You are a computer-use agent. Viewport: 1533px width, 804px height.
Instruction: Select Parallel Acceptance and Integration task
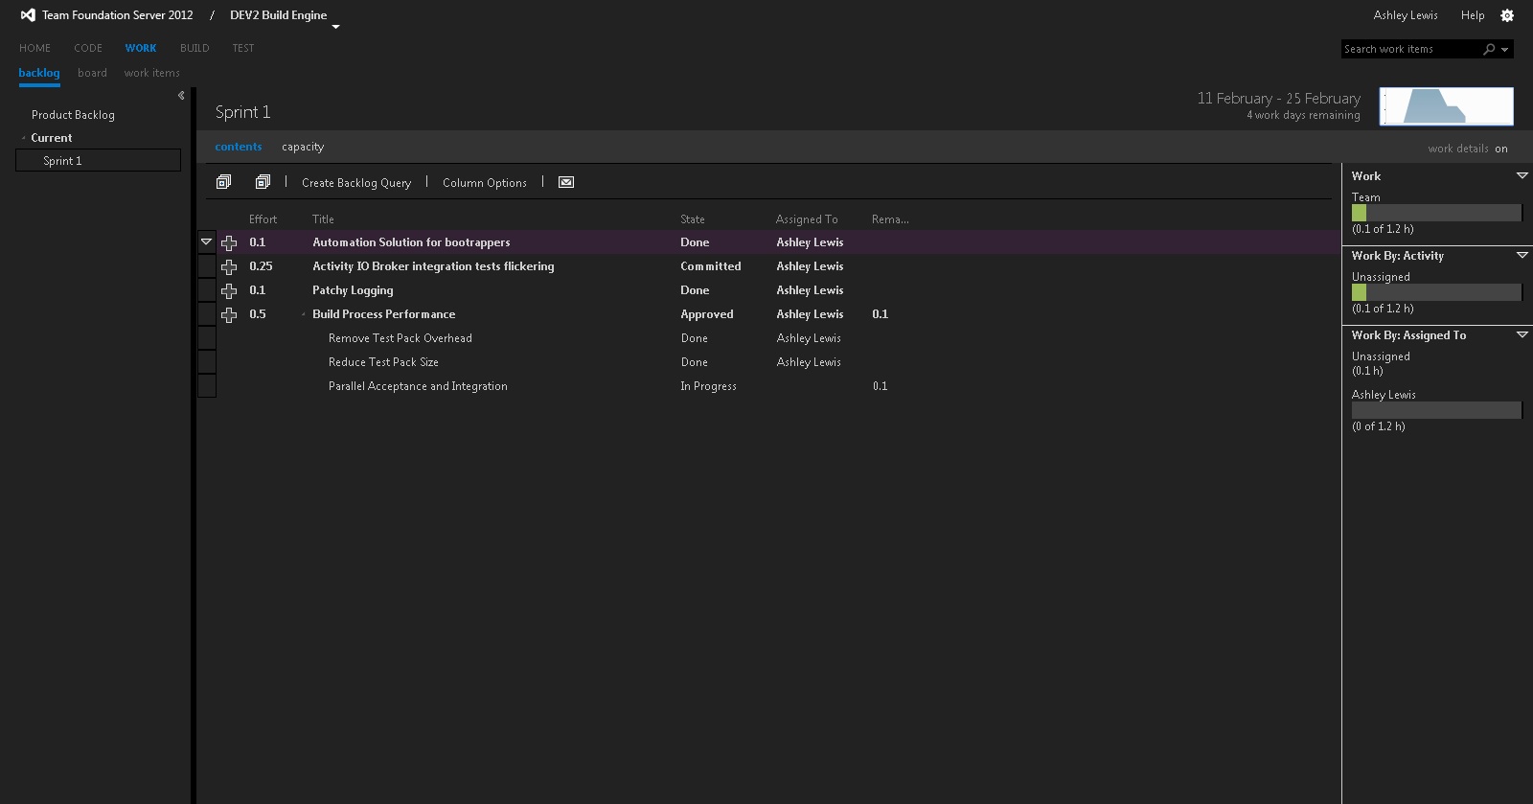pyautogui.click(x=418, y=386)
